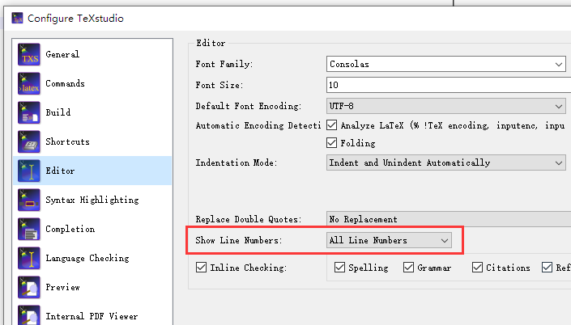Click the Show Line Numbers label
The image size is (571, 325).
pos(239,240)
